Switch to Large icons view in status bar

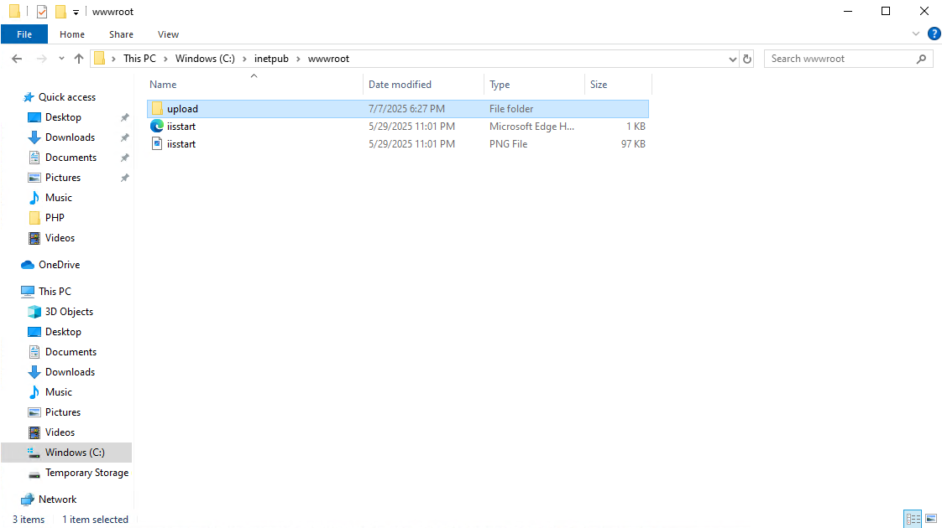tap(930, 519)
